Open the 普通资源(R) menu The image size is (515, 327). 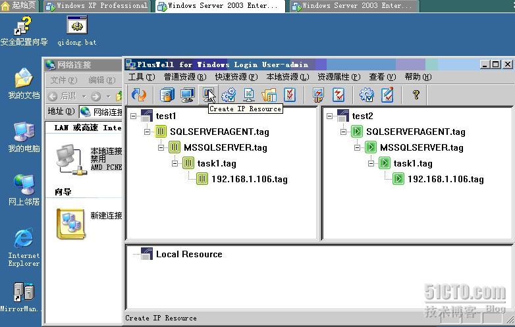[185, 77]
